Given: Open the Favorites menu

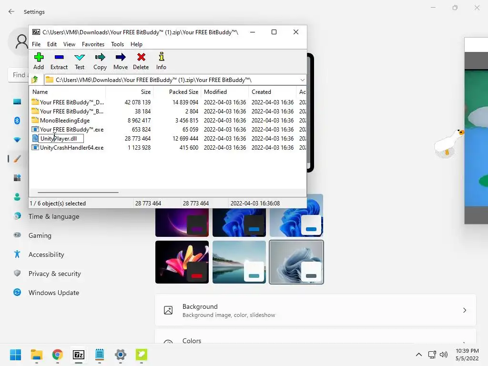Looking at the screenshot, I should (93, 44).
